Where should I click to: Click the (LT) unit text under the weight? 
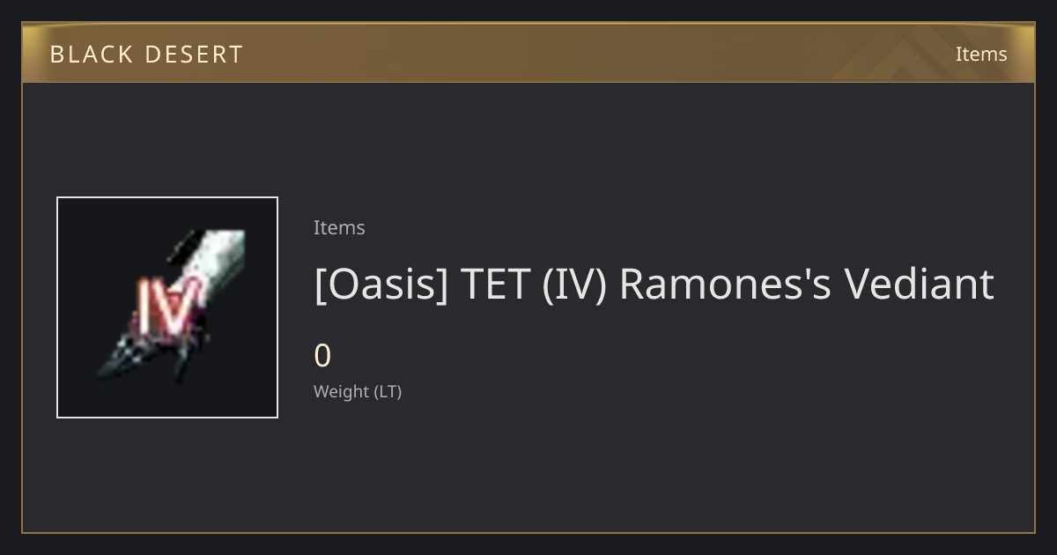(388, 392)
